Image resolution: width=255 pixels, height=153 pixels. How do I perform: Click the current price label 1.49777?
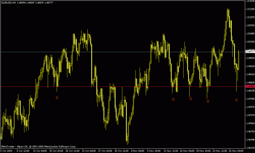coord(250,52)
